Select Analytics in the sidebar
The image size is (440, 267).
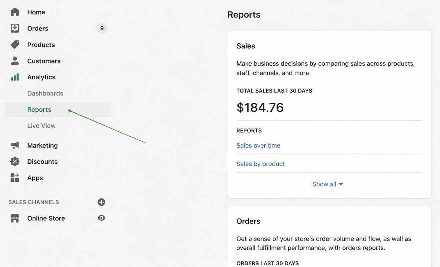[41, 77]
